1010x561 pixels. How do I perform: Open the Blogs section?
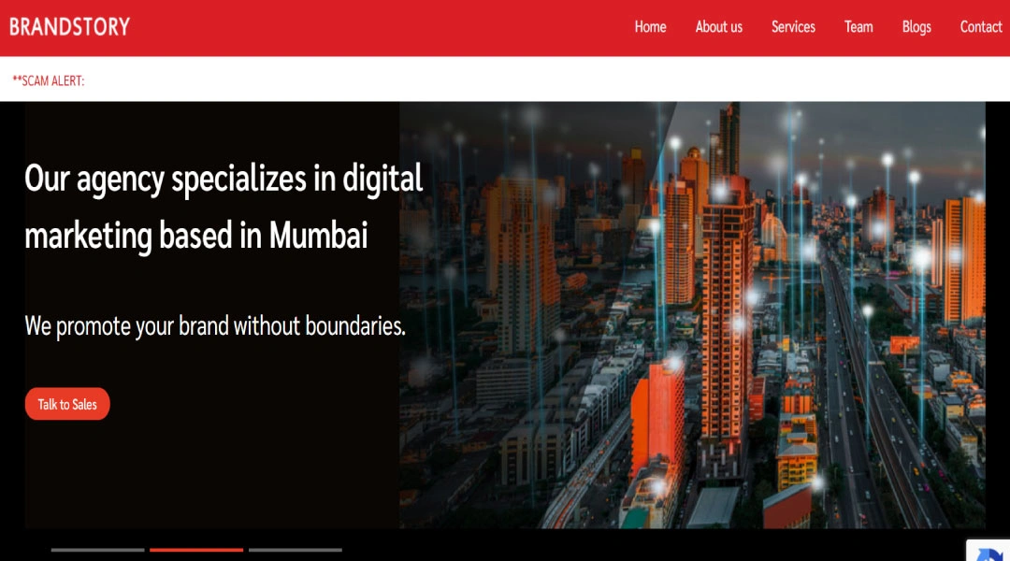coord(916,27)
